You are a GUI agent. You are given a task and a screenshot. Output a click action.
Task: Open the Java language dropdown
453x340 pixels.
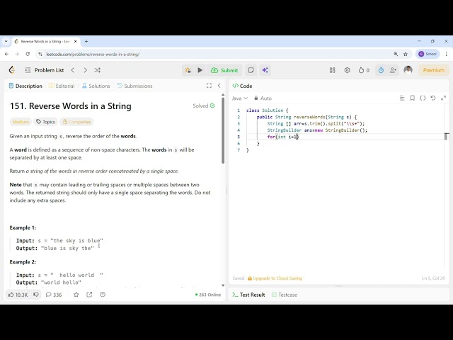240,98
